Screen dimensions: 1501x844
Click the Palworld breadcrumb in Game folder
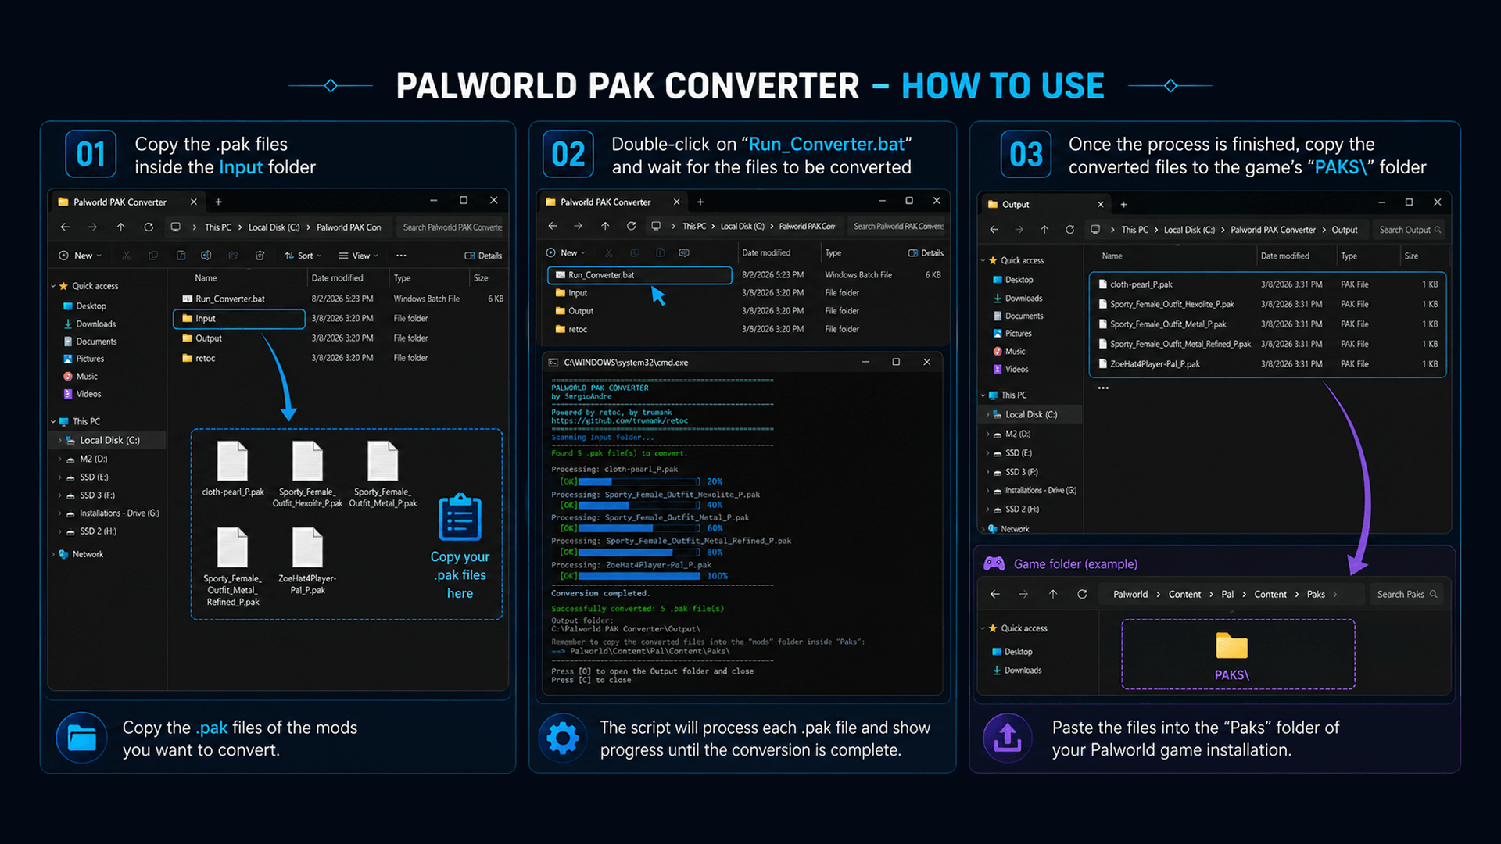tap(1130, 595)
